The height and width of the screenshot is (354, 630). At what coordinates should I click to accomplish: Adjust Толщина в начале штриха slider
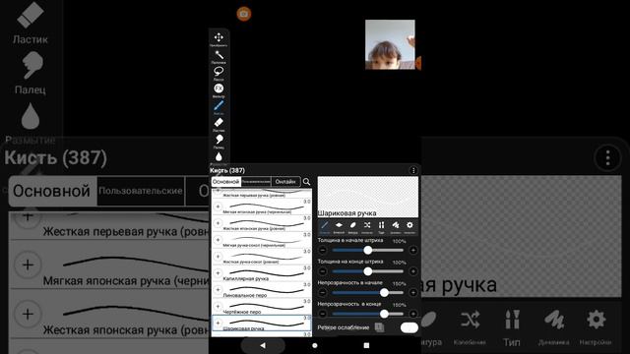(367, 250)
